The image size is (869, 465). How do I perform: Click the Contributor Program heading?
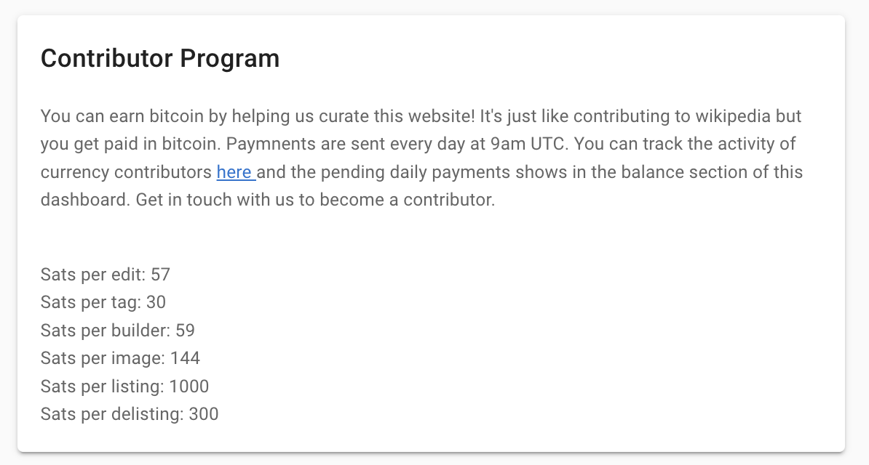pyautogui.click(x=160, y=58)
